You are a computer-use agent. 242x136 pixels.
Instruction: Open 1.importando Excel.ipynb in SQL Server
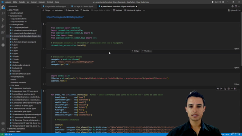click(21, 88)
